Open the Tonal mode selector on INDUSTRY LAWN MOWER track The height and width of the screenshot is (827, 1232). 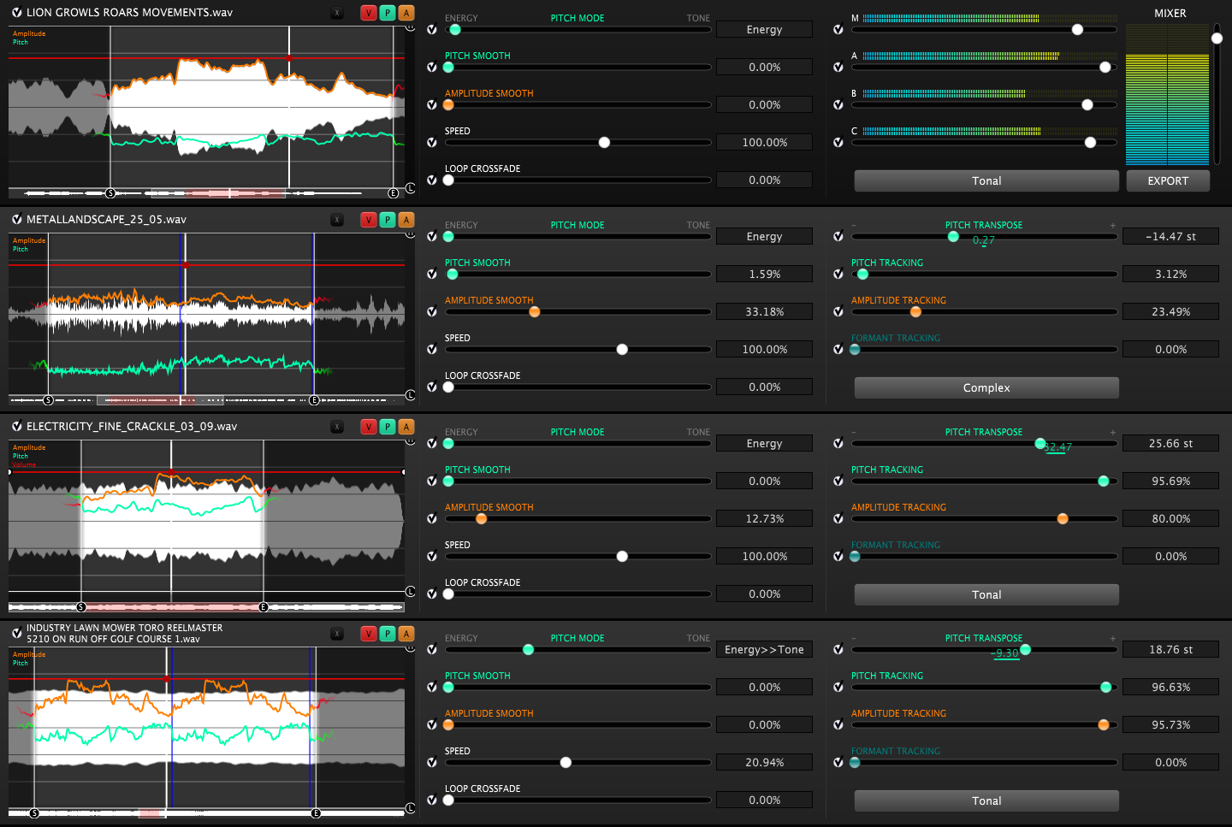[986, 800]
